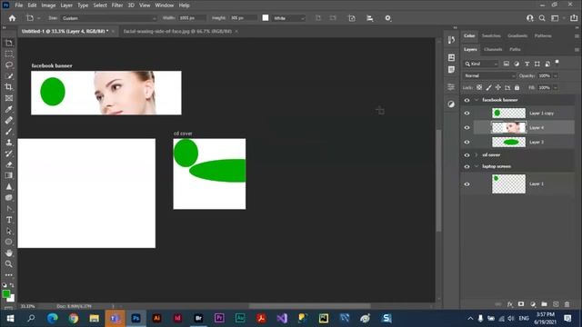Expand the cd cover artboard group
Image resolution: width=582 pixels, height=327 pixels.
[477, 155]
